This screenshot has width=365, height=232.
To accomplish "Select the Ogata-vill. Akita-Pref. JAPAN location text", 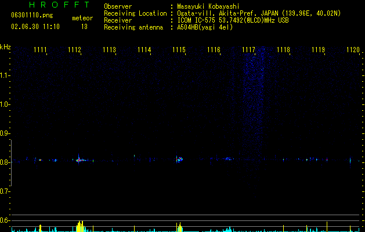I will [259, 13].
